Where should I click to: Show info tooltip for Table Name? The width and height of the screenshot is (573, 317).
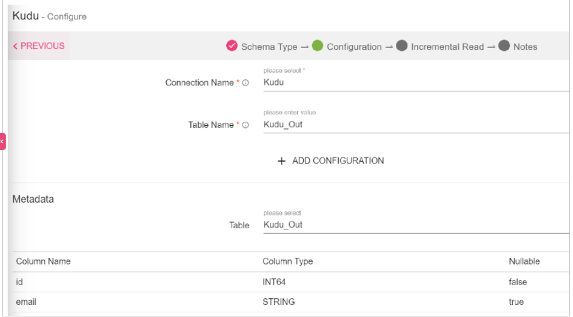245,125
